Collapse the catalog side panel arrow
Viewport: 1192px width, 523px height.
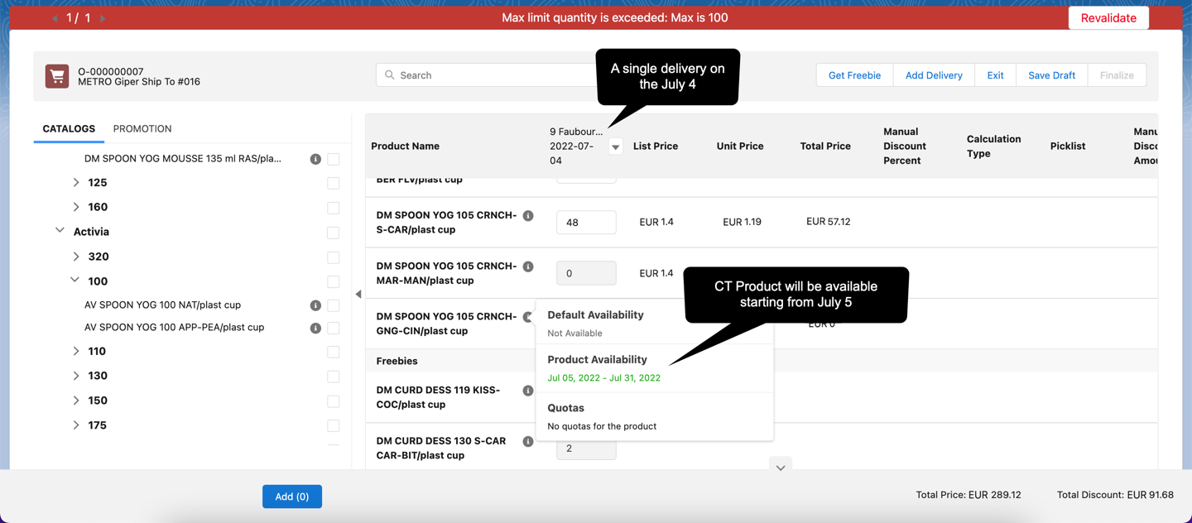point(358,294)
